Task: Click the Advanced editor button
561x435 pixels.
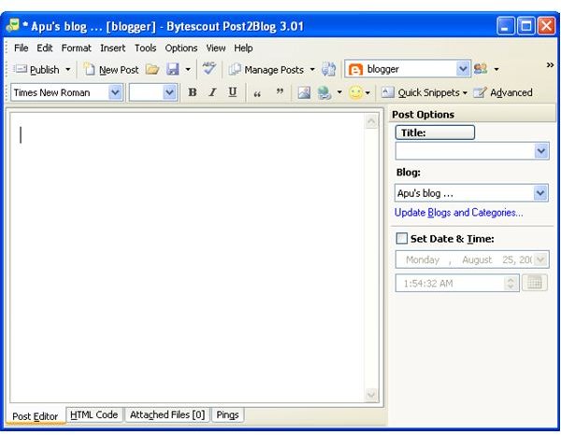Action: click(503, 92)
